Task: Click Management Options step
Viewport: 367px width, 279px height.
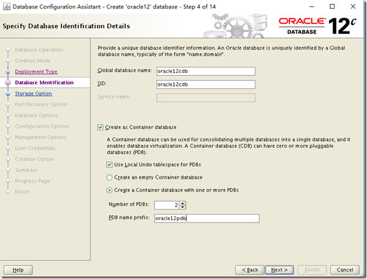Action: click(x=40, y=137)
